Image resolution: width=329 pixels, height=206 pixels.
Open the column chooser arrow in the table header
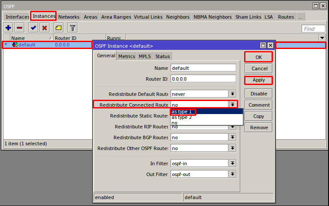[x=322, y=38]
